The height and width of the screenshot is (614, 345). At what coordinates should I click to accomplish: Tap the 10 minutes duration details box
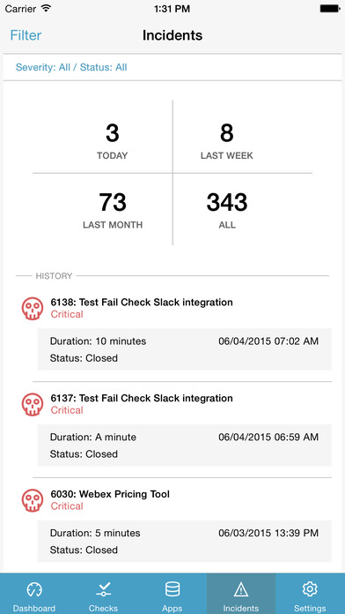pyautogui.click(x=185, y=349)
